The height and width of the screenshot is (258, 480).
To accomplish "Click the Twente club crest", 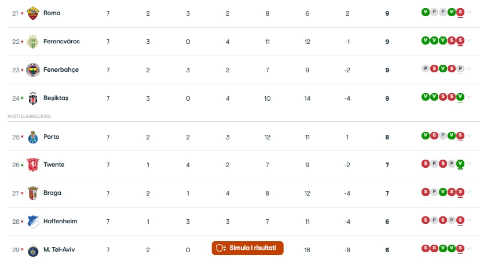I will [x=33, y=165].
